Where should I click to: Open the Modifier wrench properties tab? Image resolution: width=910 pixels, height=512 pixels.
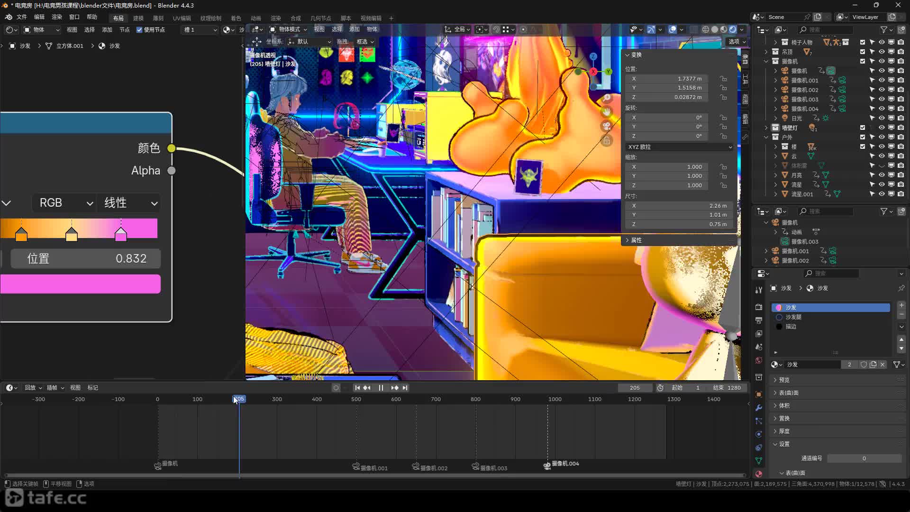pyautogui.click(x=759, y=408)
